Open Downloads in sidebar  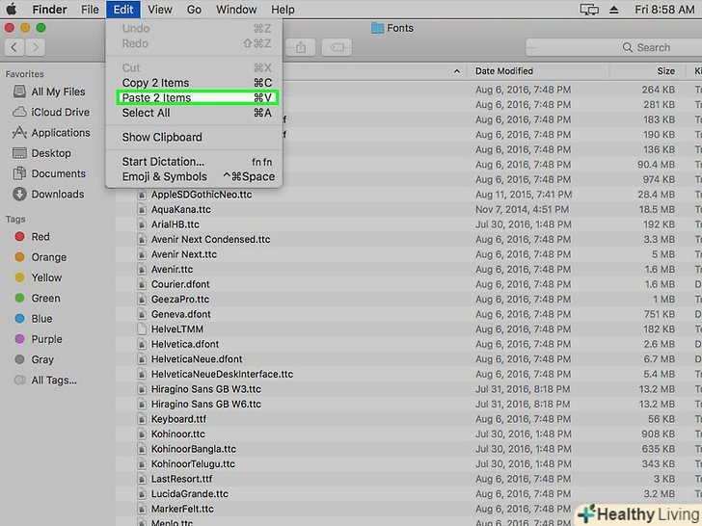tap(48, 195)
